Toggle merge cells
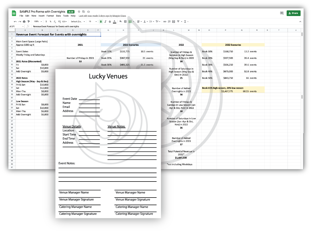 click(130, 22)
